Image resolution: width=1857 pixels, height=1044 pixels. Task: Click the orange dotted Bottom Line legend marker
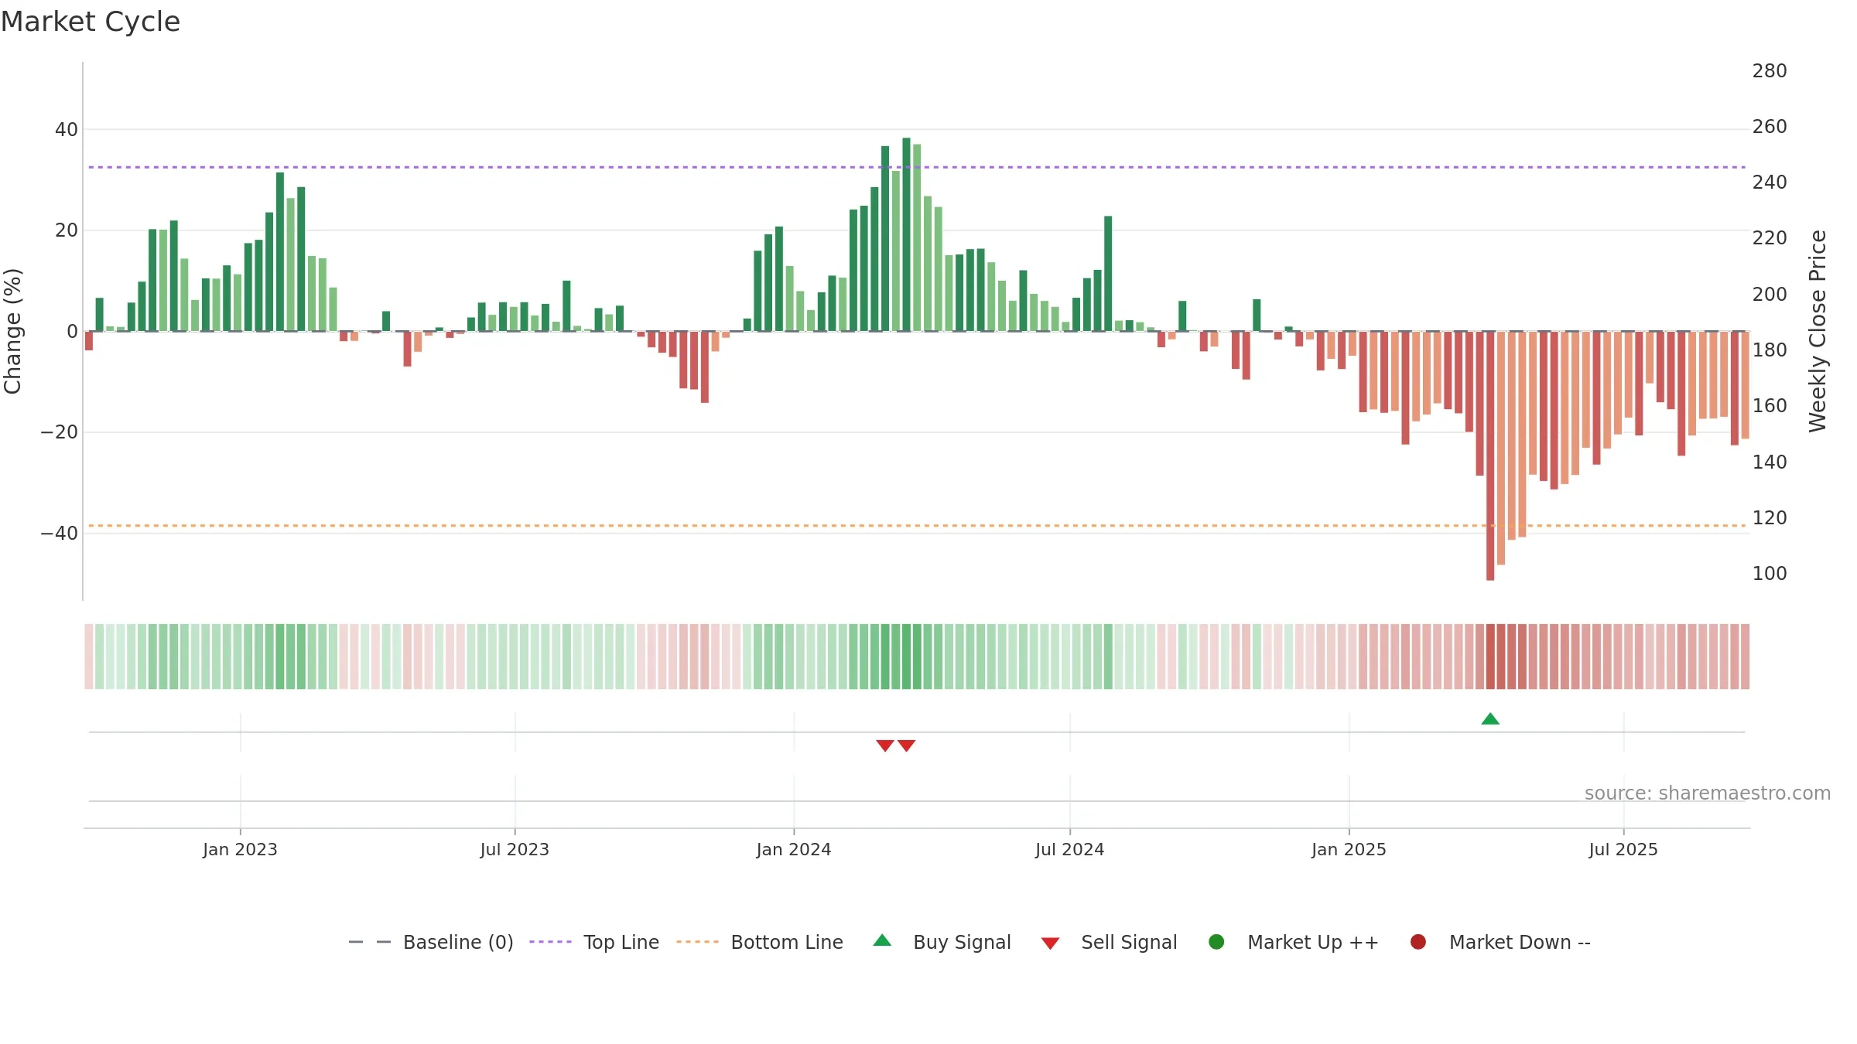tap(697, 942)
